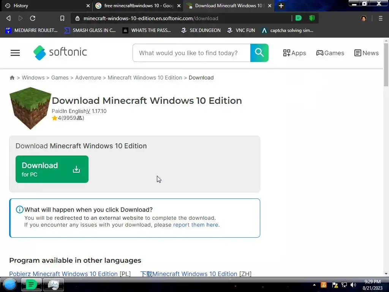Open the green shield extension icon
389x292 pixels.
(312, 18)
